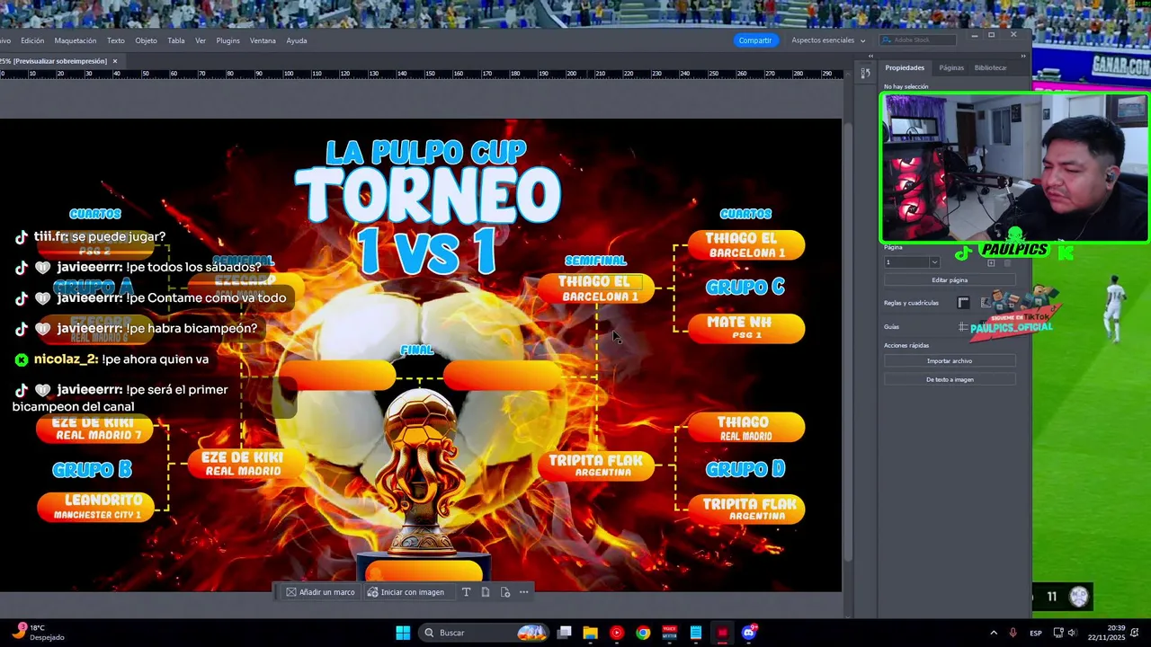Open the Ver menu
Viewport: 1151px width, 647px height.
click(201, 40)
